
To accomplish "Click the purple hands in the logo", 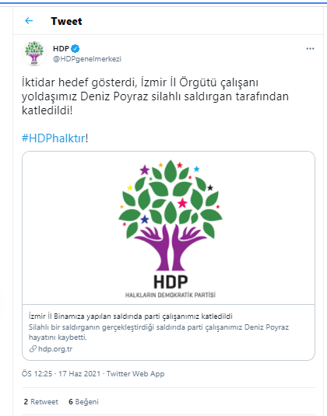I will pyautogui.click(x=171, y=247).
